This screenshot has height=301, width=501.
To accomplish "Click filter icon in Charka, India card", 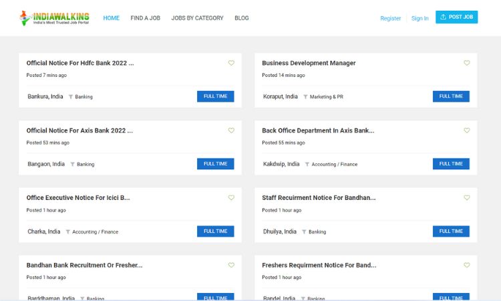I will [x=67, y=231].
